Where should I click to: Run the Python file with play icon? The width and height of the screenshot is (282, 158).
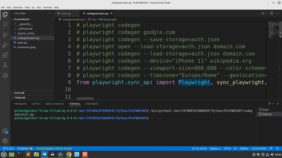(x=263, y=13)
